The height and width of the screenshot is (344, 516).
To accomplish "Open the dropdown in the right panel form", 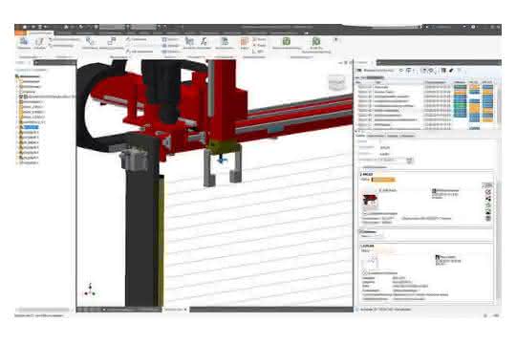I will coord(409,161).
